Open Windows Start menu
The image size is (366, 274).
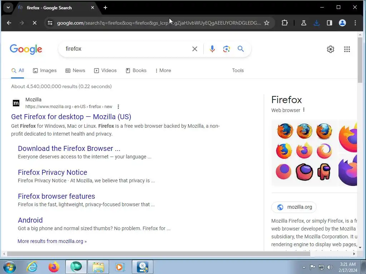tap(10, 267)
